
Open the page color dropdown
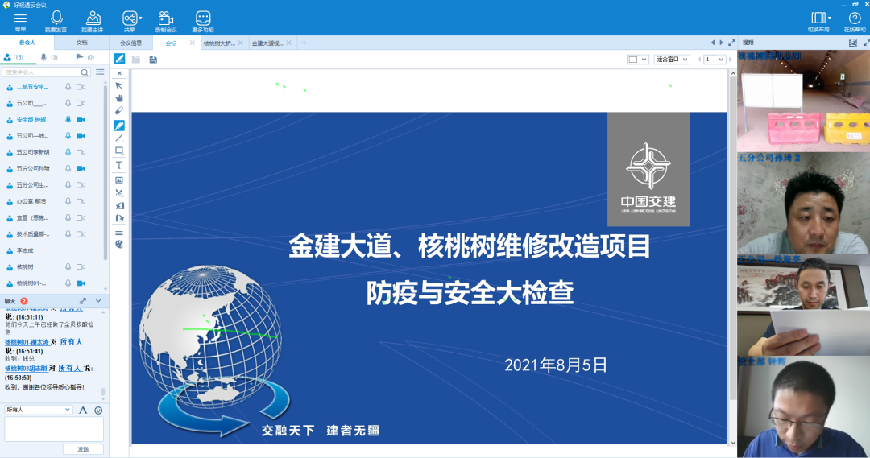(637, 60)
